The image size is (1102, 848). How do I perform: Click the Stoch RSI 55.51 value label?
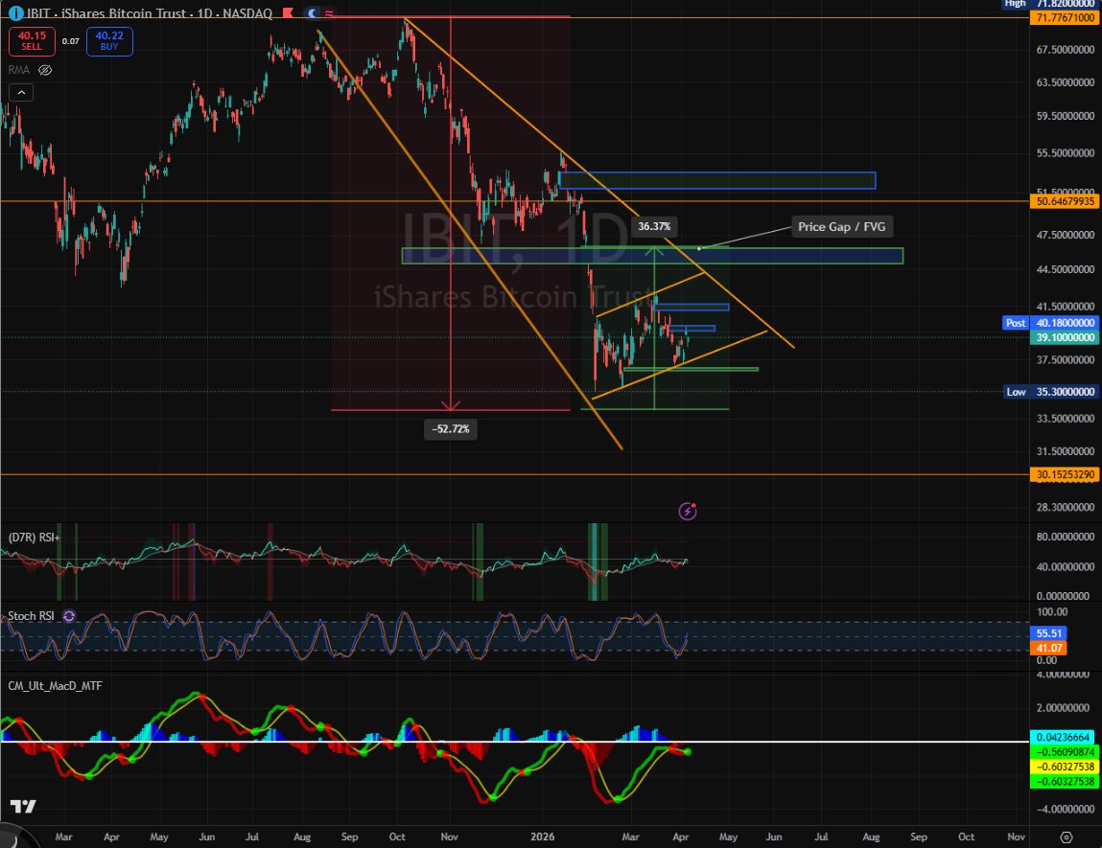click(x=1048, y=633)
